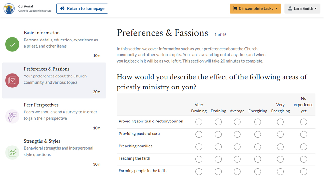Open the Lara Smith user menu arrow
The image size is (324, 175).
point(316,8)
